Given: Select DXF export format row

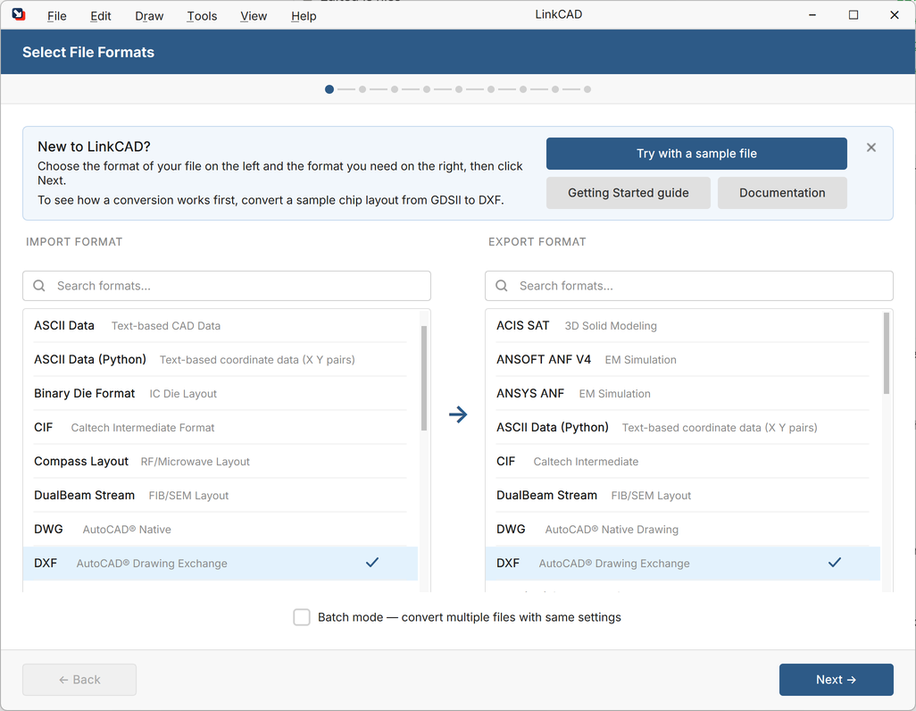Looking at the screenshot, I should tap(682, 563).
